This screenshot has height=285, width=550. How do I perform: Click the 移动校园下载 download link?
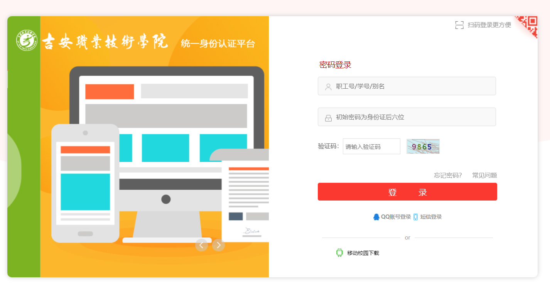click(x=363, y=253)
